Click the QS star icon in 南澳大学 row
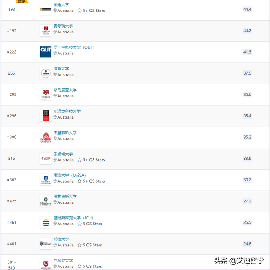Screen dimensions: 270x270 79,181
